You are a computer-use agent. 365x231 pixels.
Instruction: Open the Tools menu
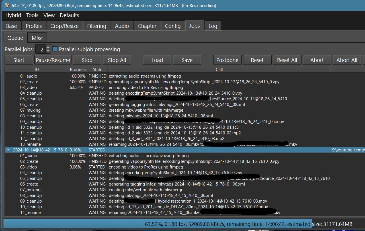(x=32, y=15)
